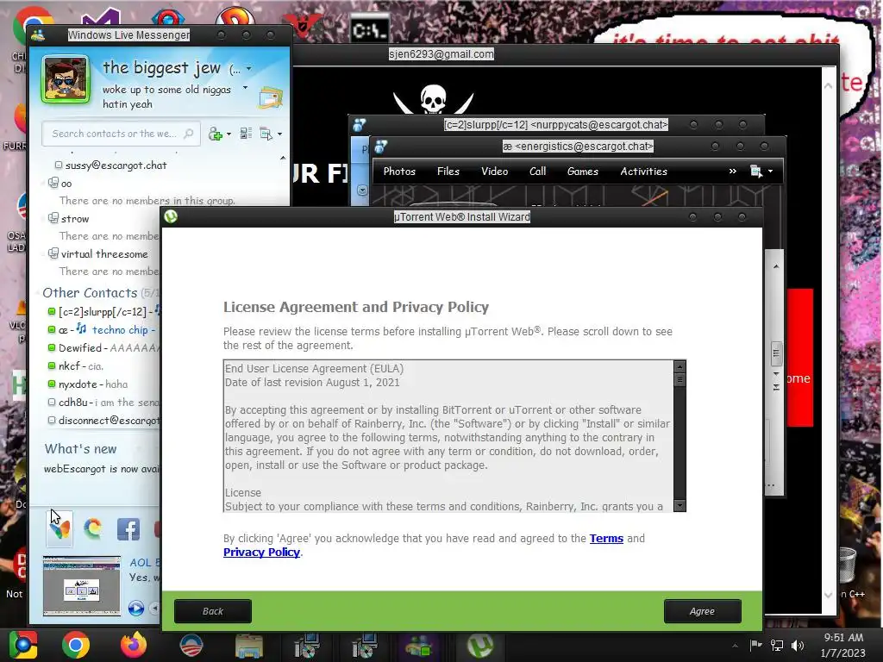Open the AOL video thumbnail in Messenger
Image resolution: width=883 pixels, height=662 pixels.
82,585
